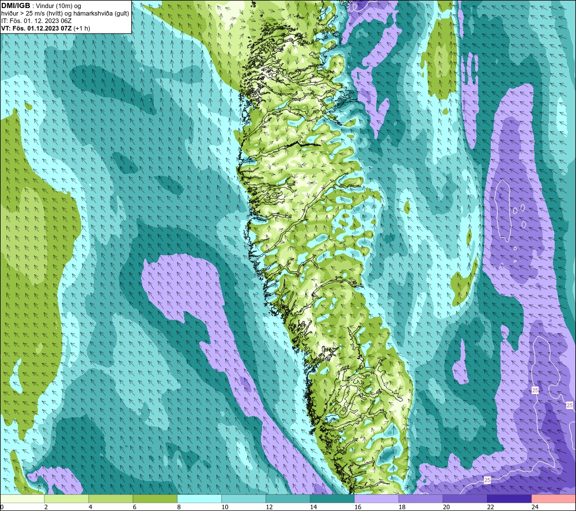Click the legend scale label '8'
Viewport: 576px width, 511px height.
pos(179,507)
